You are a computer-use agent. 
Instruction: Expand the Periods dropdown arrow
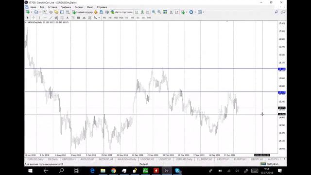click(x=195, y=12)
